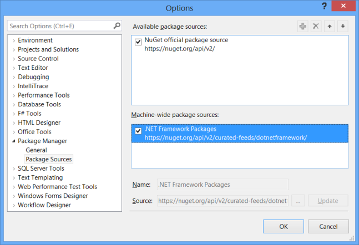Uncheck NuGet official package source checkbox
359x245 pixels.
pyautogui.click(x=138, y=42)
